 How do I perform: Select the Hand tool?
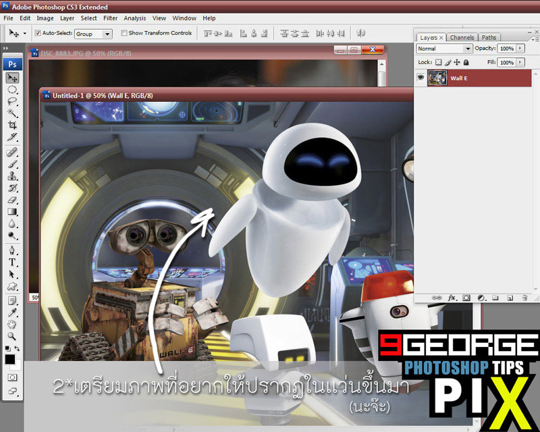(12, 324)
